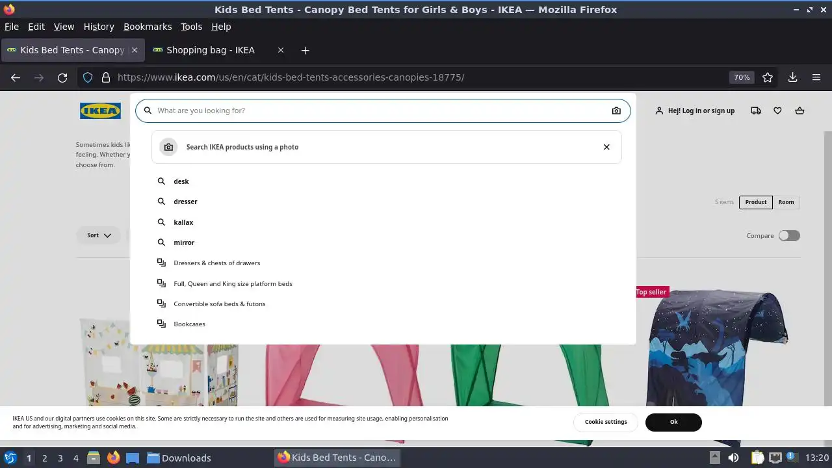This screenshot has height=468, width=832.
Task: Click the camera icon beside 'Search IKEA products using a photo'
Action: pyautogui.click(x=168, y=147)
